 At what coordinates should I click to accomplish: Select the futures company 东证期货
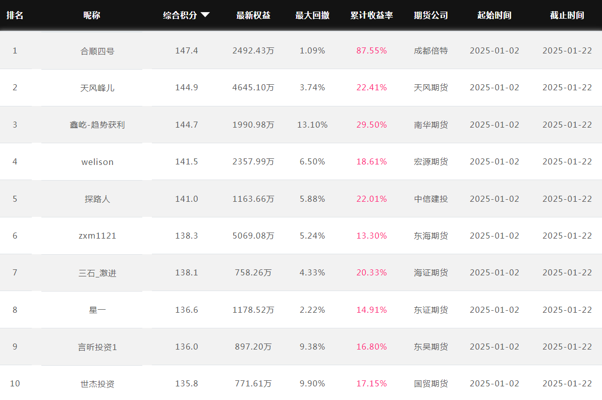(431, 310)
